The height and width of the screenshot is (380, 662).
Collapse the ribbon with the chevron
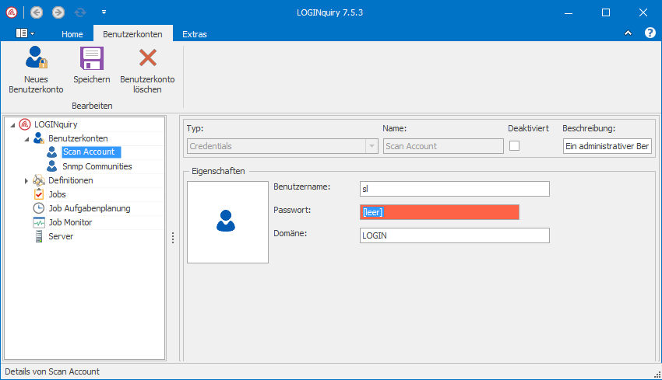point(628,33)
